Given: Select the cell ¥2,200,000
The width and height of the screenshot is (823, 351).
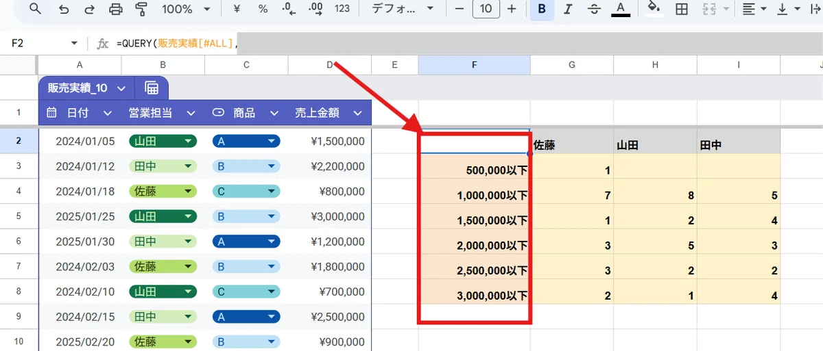Looking at the screenshot, I should pos(330,166).
